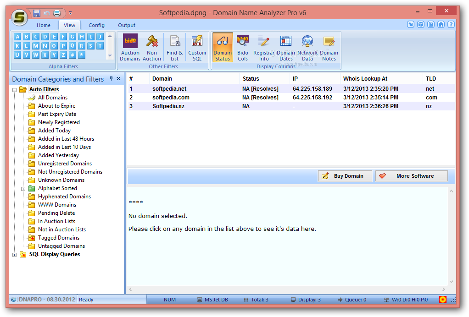The width and height of the screenshot is (469, 317).
Task: Click IP address 64.225.158.192
Action: pos(312,97)
